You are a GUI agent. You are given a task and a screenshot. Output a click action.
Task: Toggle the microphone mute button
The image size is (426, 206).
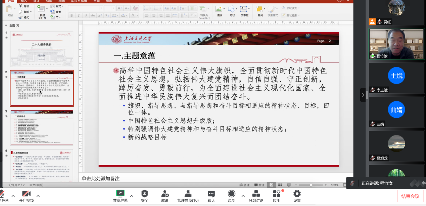3,194
